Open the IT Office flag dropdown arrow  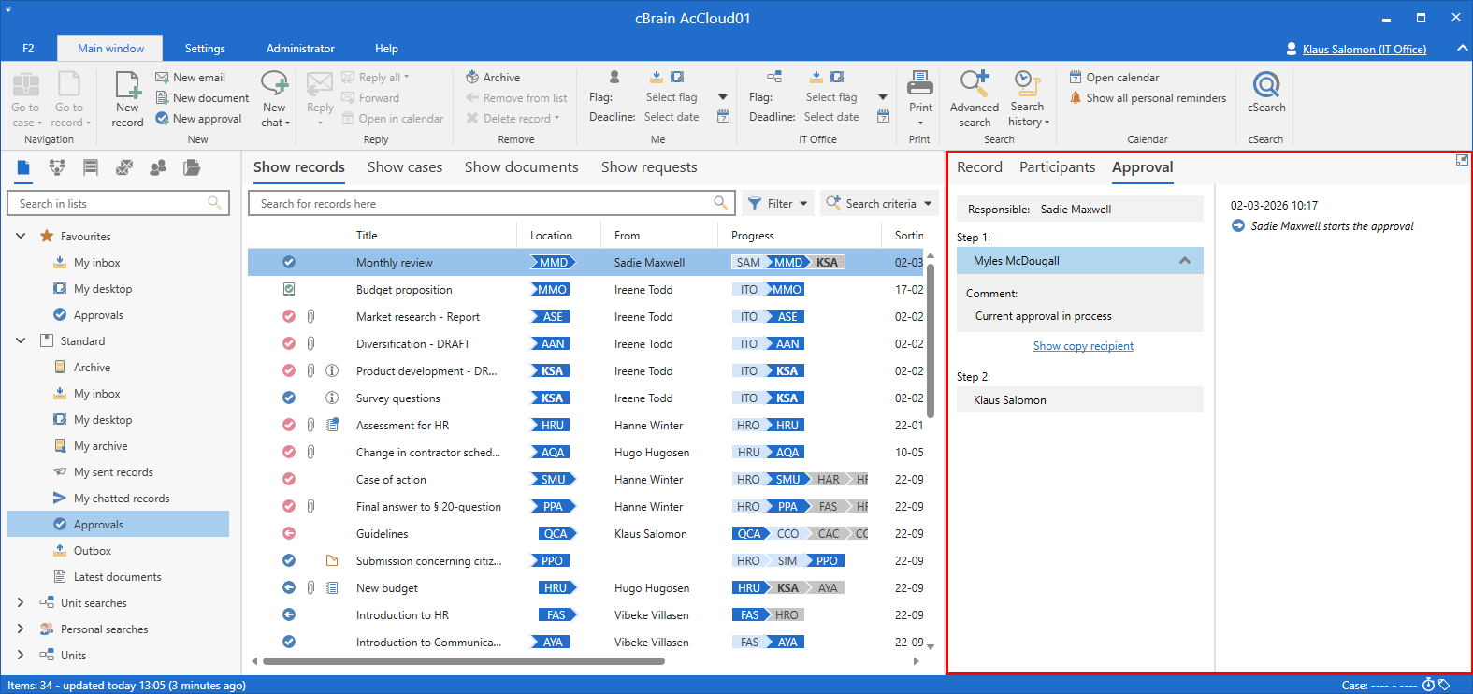[x=882, y=97]
